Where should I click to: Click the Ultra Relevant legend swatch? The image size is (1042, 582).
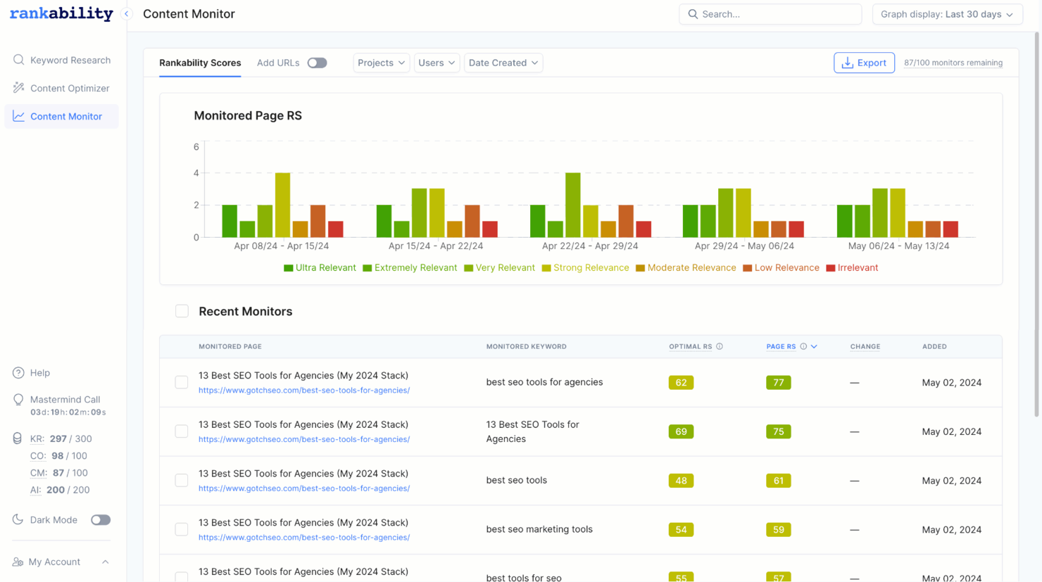click(x=288, y=268)
